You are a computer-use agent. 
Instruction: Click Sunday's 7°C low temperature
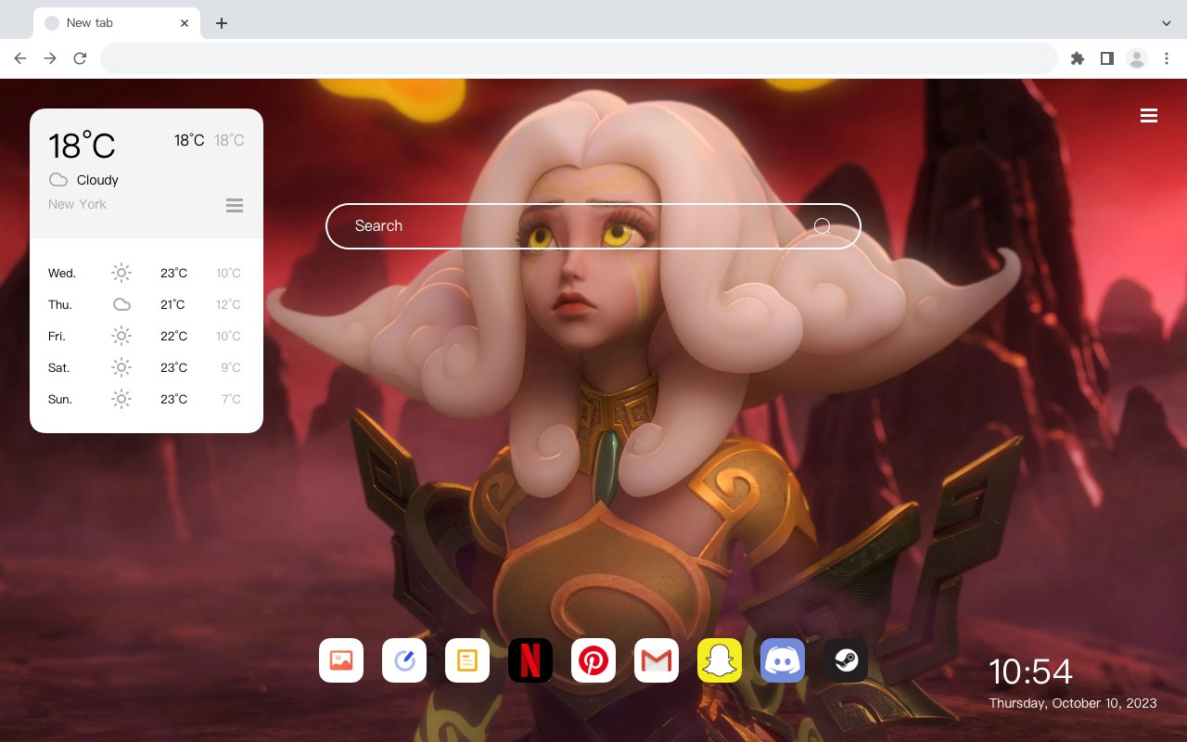231,399
